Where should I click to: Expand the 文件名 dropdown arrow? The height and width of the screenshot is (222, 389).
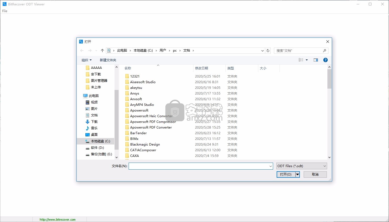pos(271,166)
